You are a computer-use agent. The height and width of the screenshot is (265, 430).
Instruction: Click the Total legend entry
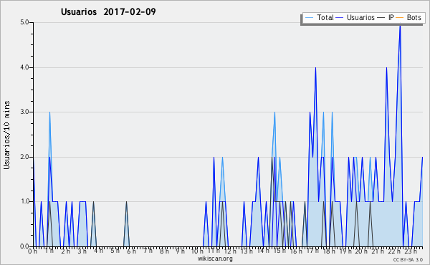(x=319, y=17)
